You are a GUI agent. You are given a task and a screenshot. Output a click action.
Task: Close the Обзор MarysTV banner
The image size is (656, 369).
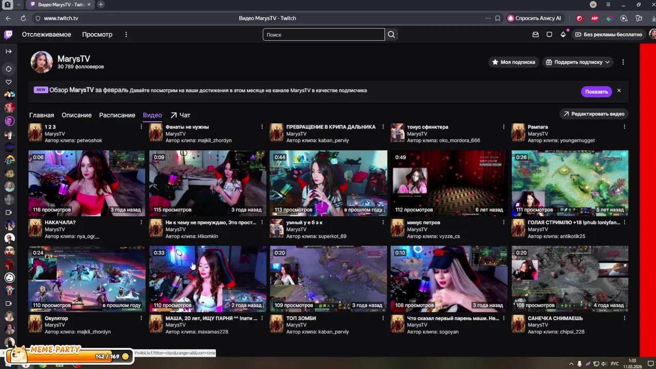619,91
